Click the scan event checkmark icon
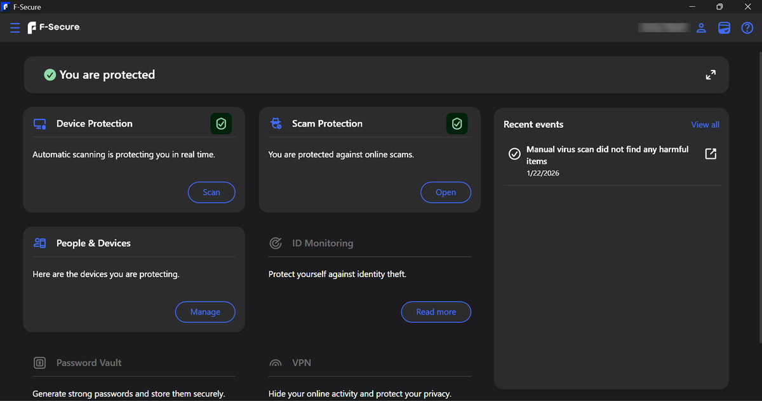Screen dimensions: 762x401 coord(515,154)
